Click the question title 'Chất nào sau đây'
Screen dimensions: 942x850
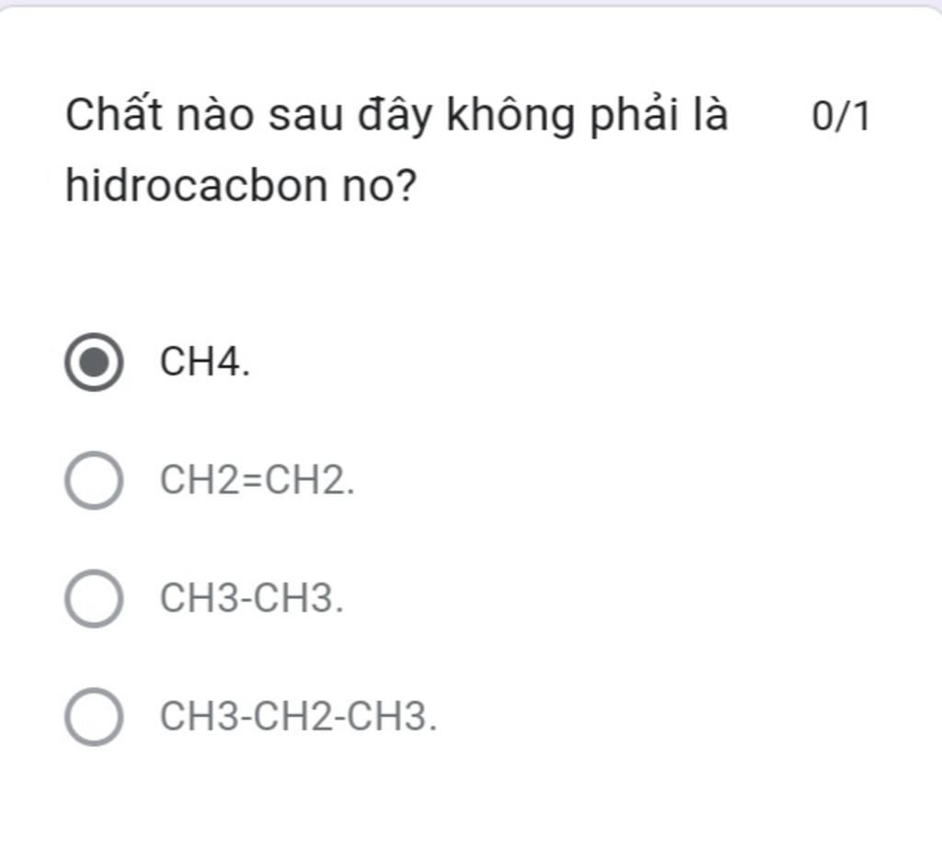(x=248, y=115)
